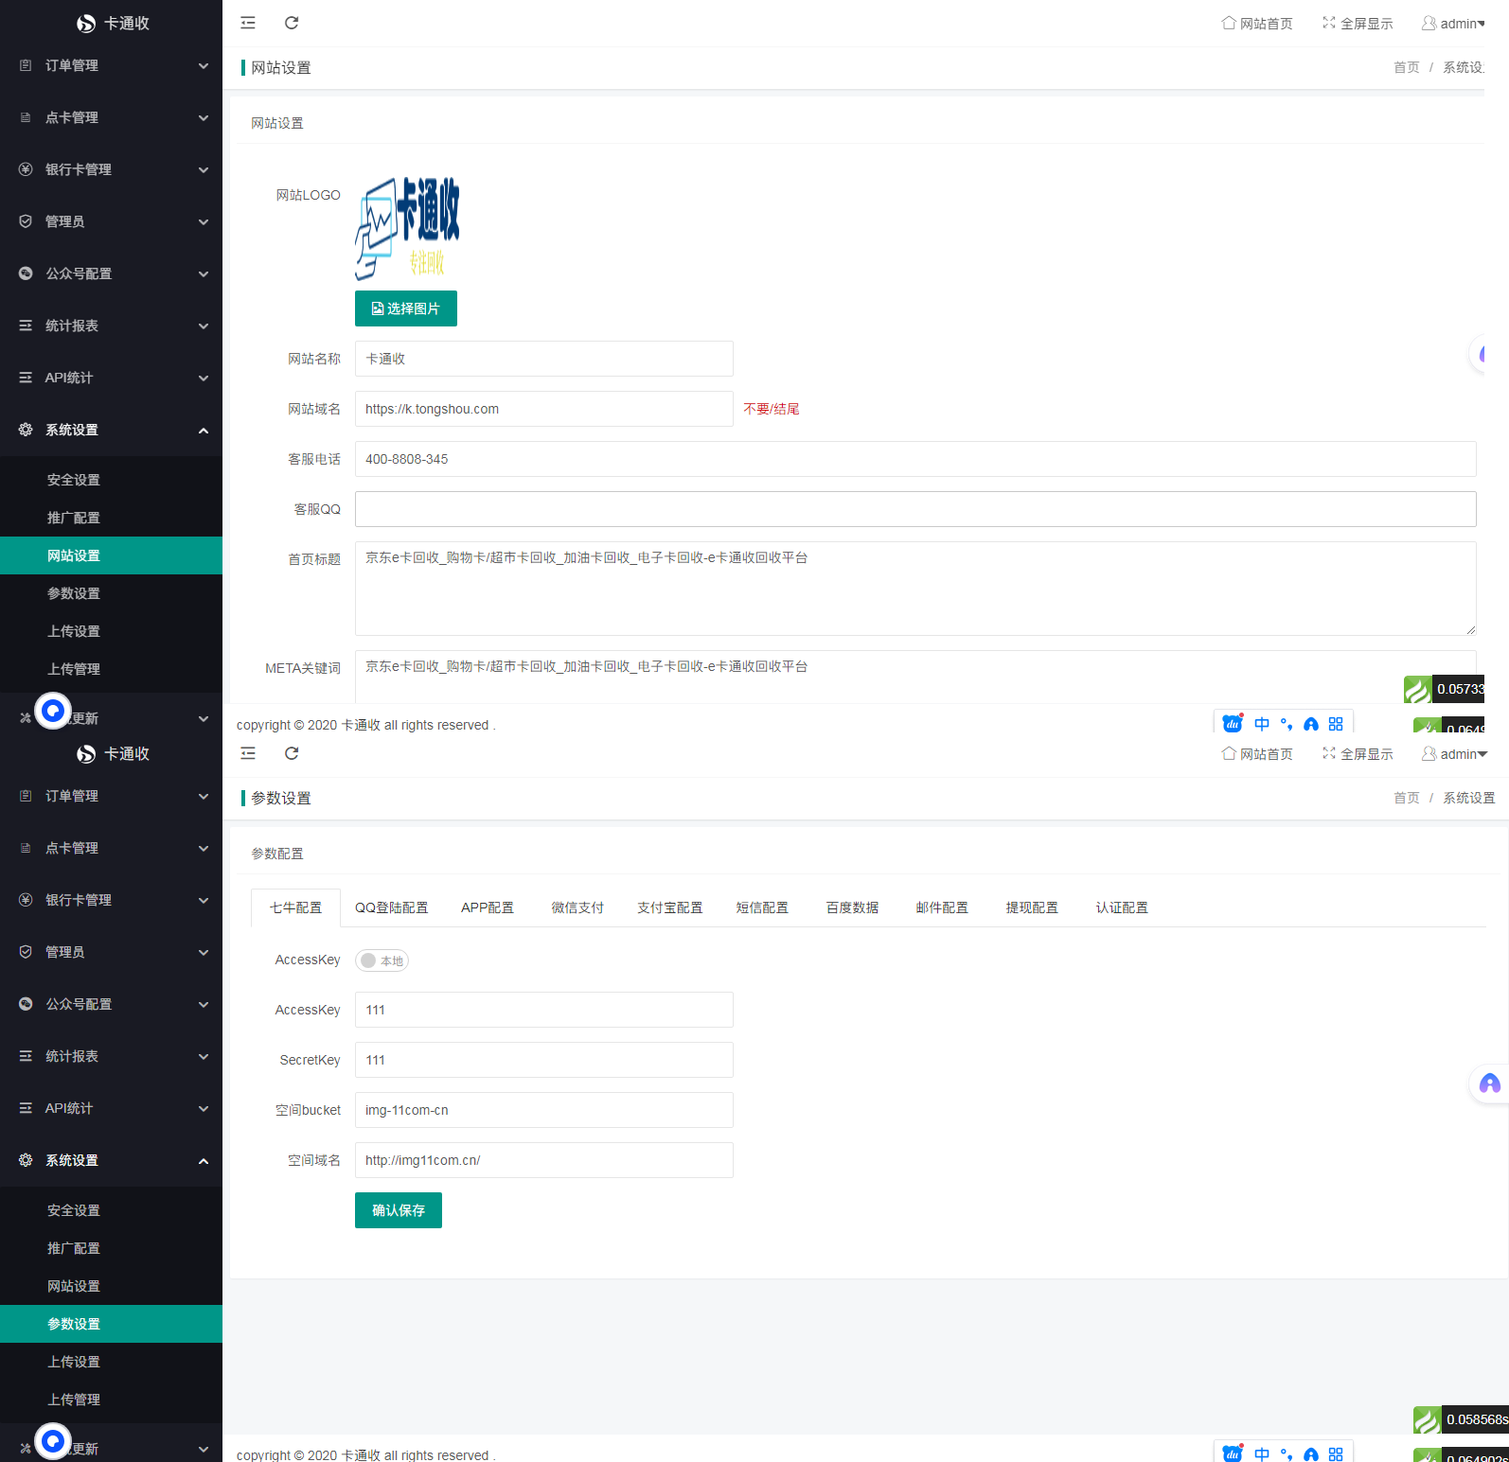The width and height of the screenshot is (1509, 1462).
Task: Click the green leaf icon showing 0.058568s
Action: click(1427, 1419)
